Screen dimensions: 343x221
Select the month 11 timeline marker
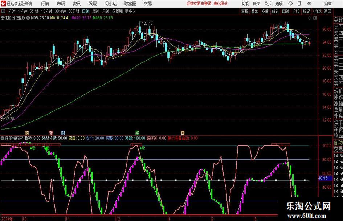tap(68, 219)
